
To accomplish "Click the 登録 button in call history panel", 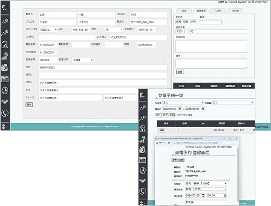I will click(x=180, y=72).
